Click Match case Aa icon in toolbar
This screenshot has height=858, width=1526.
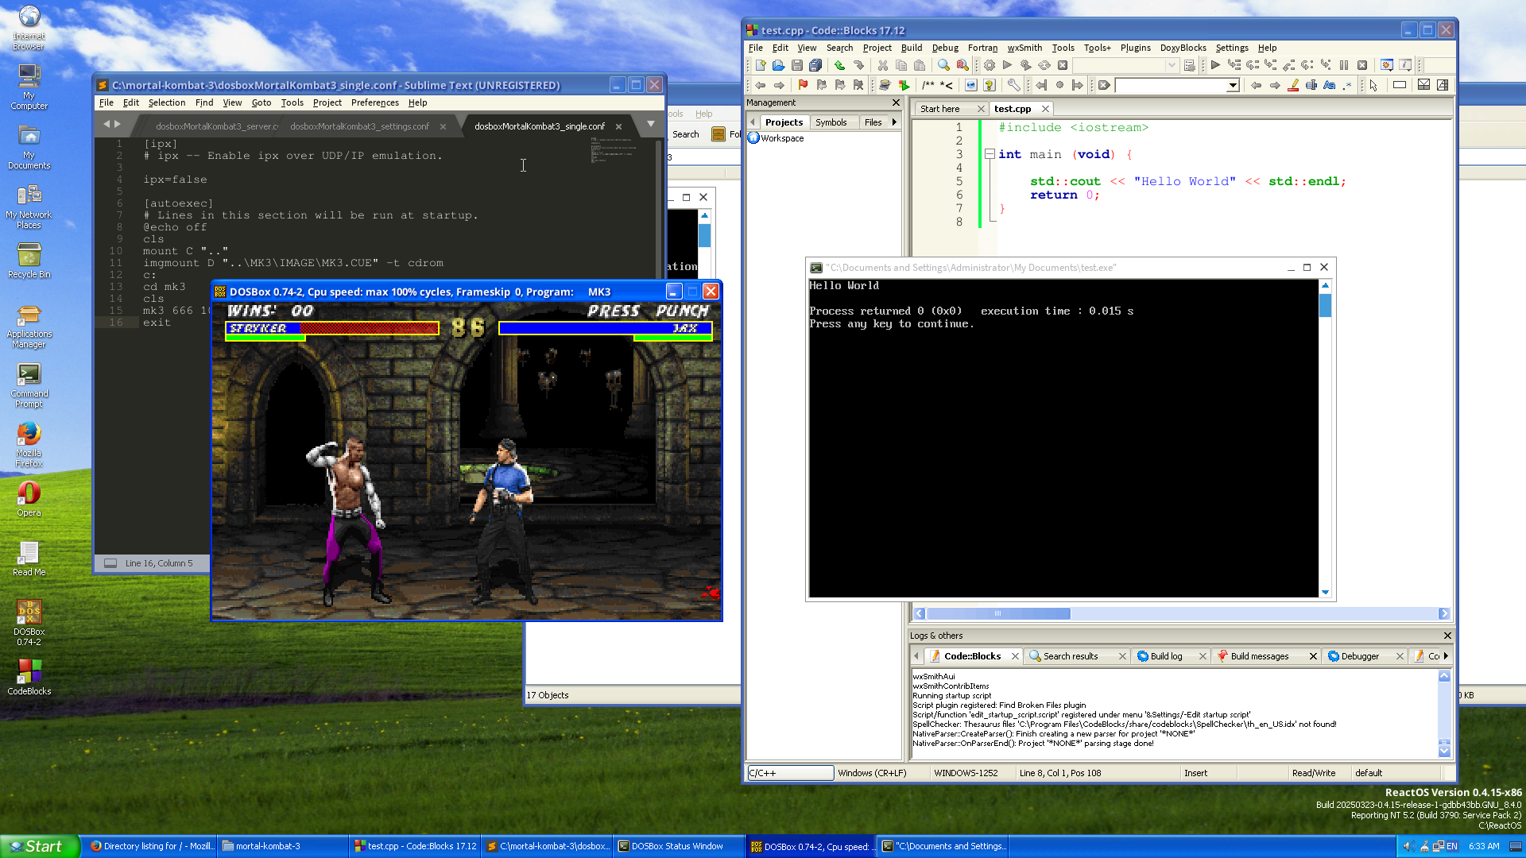coord(1330,86)
